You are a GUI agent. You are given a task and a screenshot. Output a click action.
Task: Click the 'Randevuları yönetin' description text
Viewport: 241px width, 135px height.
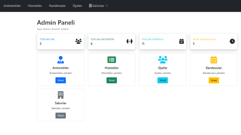tap(214, 73)
